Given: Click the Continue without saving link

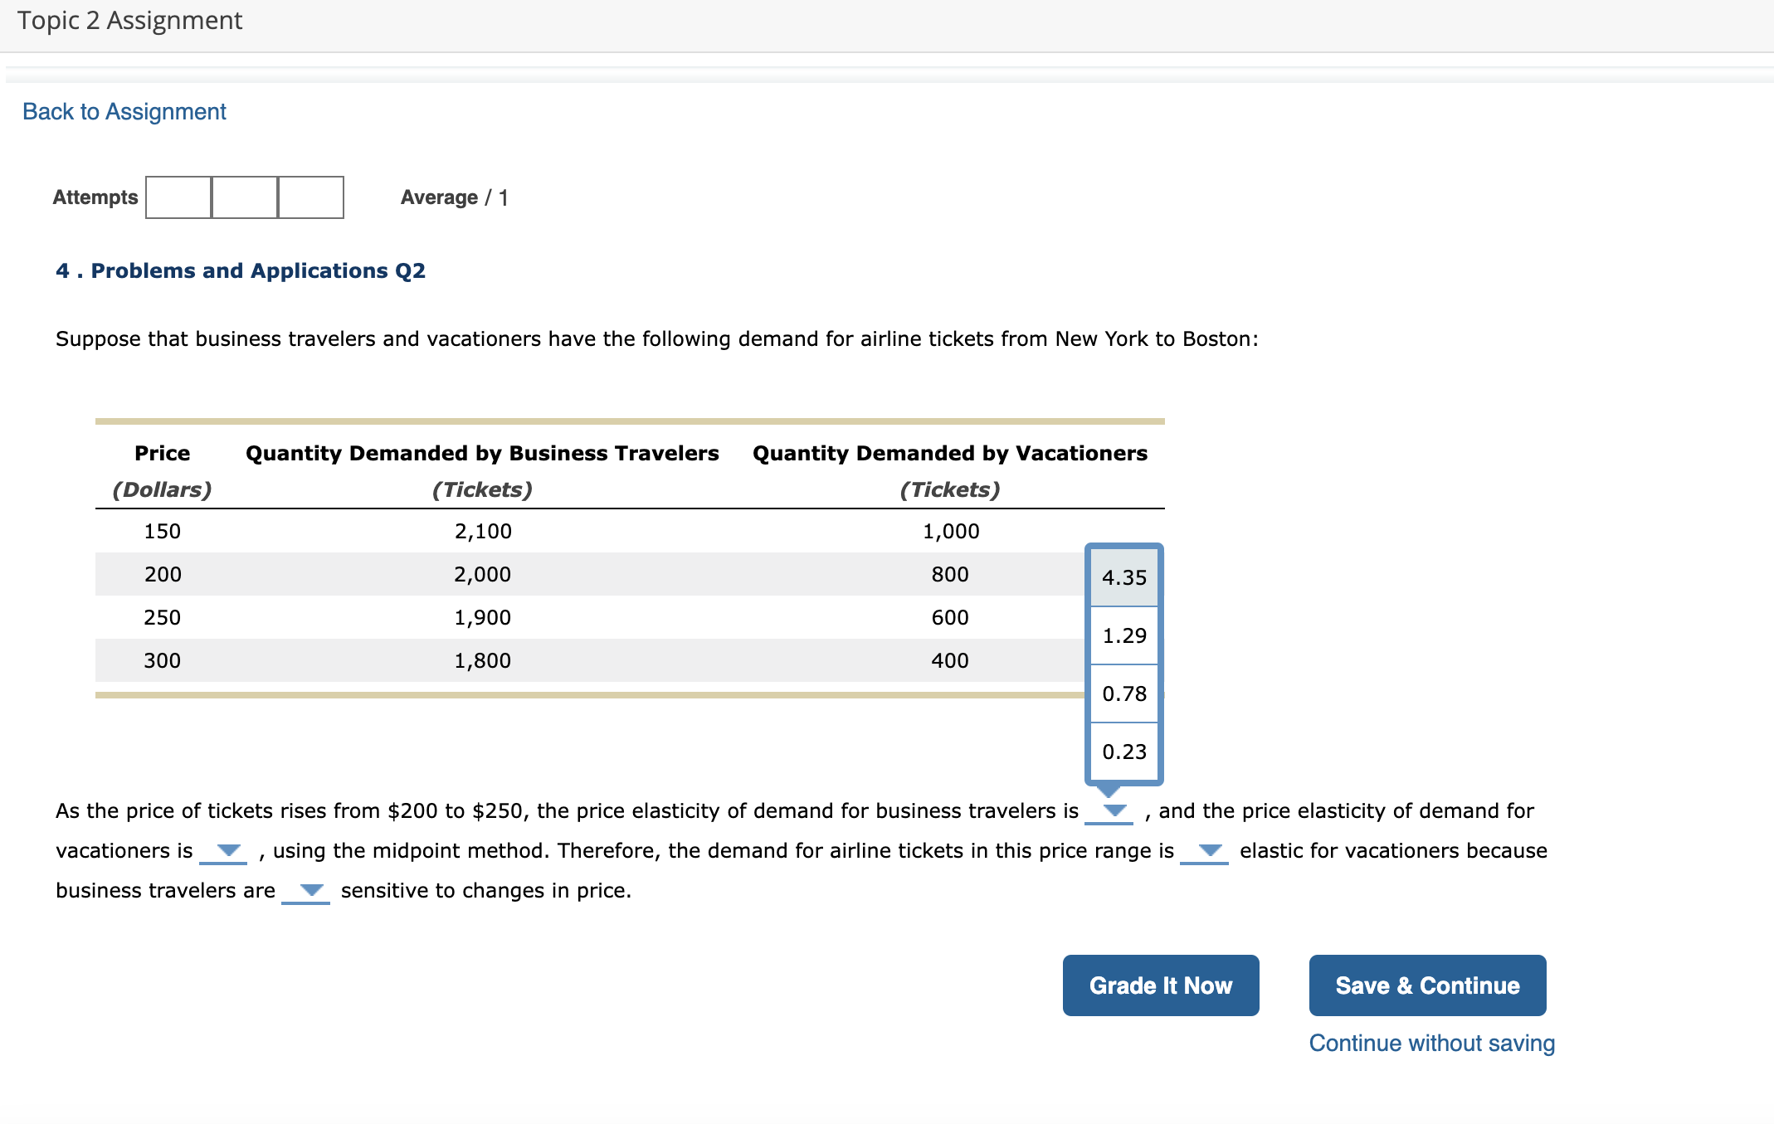Looking at the screenshot, I should click(1430, 1043).
